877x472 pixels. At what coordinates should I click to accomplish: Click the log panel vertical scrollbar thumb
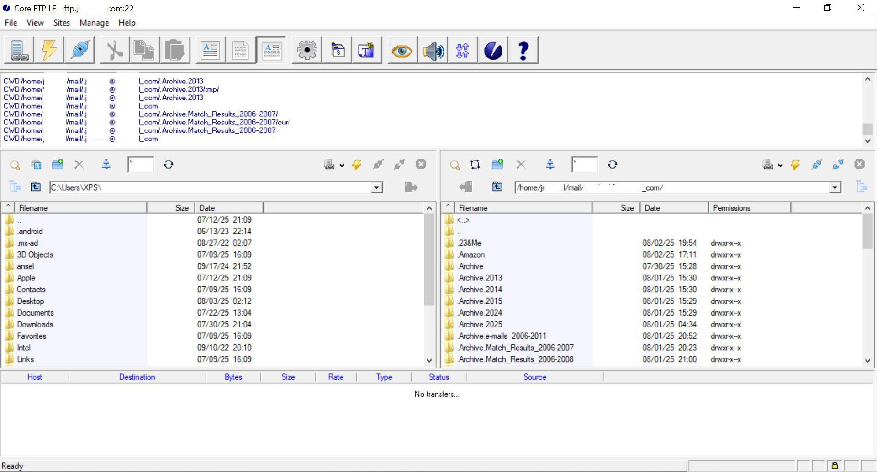click(x=867, y=129)
